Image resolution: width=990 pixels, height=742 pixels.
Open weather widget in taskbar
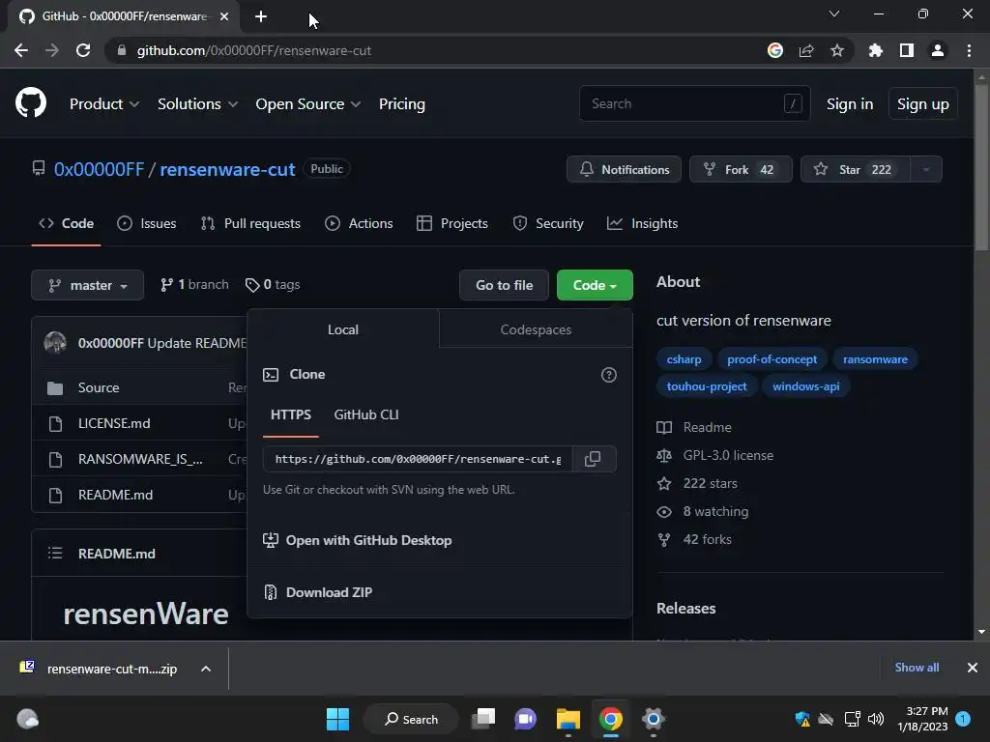pos(27,719)
